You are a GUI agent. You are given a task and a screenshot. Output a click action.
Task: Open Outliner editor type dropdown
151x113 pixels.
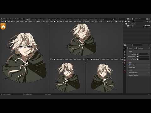coord(126,21)
